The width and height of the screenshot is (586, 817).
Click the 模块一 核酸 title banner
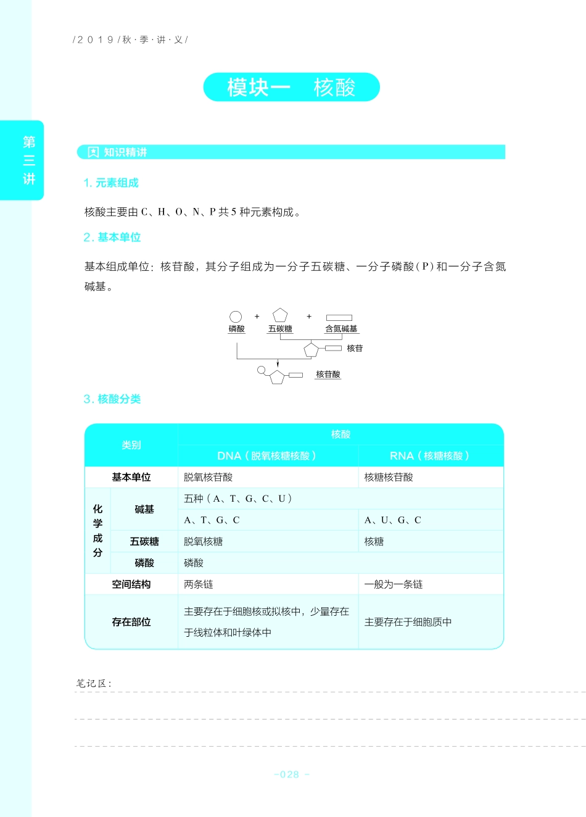point(292,87)
